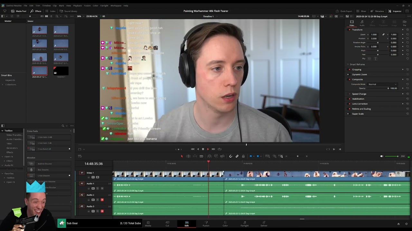Screen dimensions: 412x231
Task: Click the Stop playback button
Action: tap(203, 149)
